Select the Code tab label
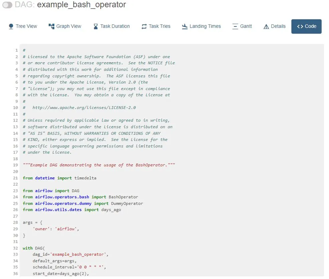Image resolution: width=329 pixels, height=279 pixels. 311,26
